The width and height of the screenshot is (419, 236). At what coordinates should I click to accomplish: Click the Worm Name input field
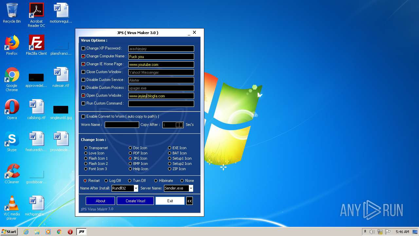[122, 125]
